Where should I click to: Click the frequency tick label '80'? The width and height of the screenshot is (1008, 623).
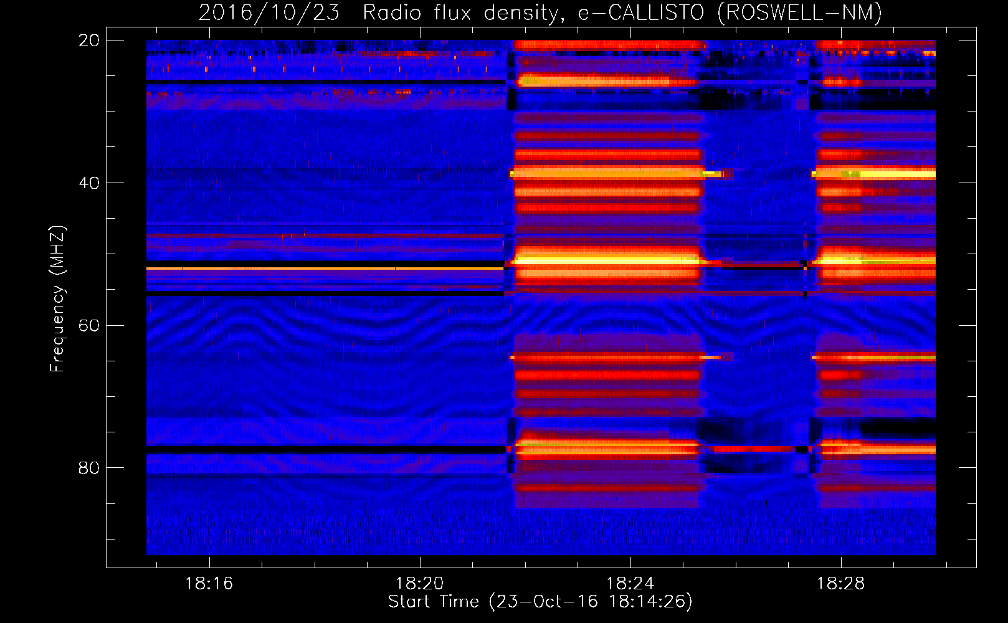[89, 468]
